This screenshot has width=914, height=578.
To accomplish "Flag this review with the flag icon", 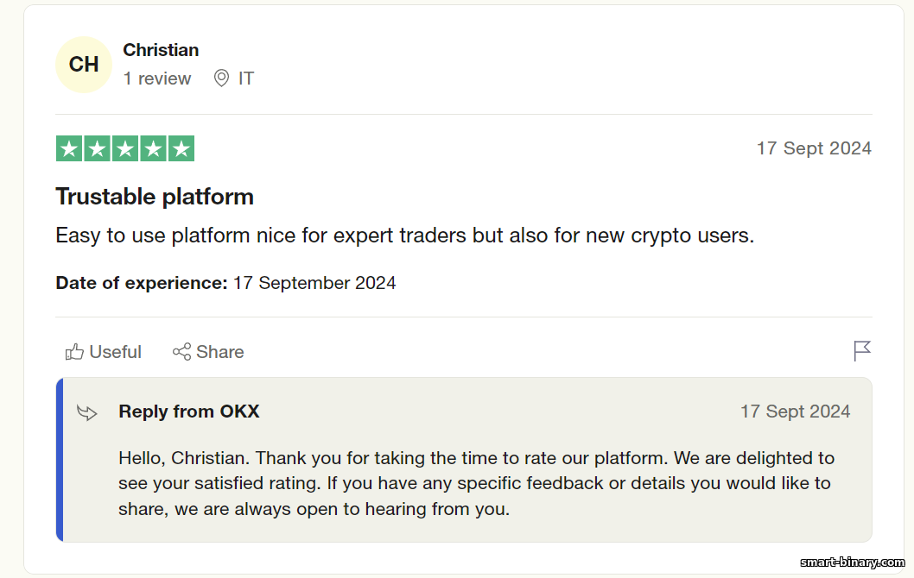I will (862, 351).
